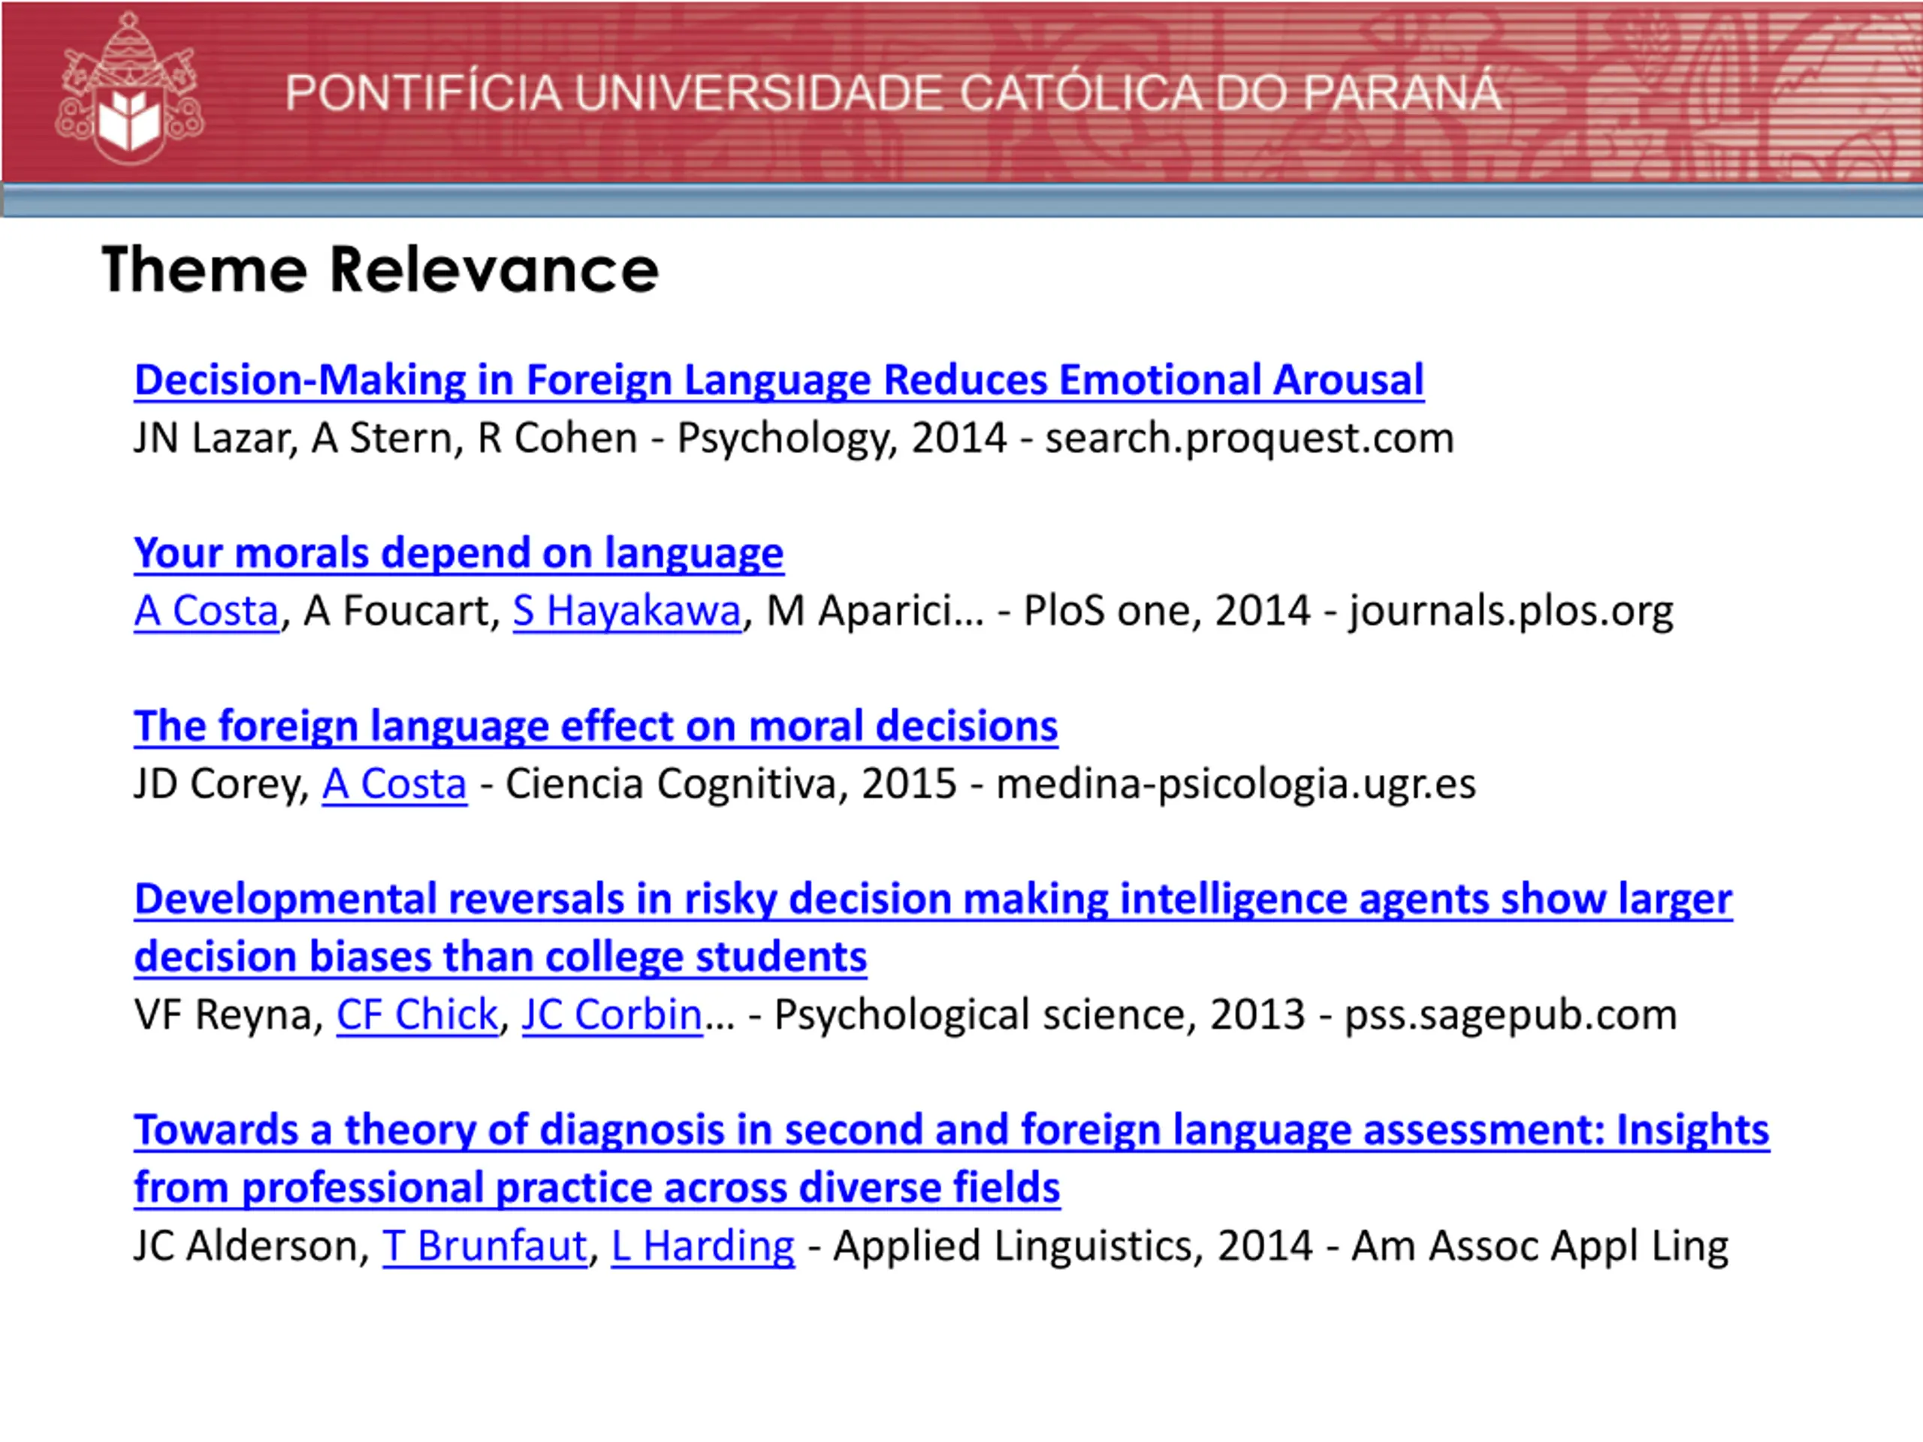1923x1442 pixels.
Task: Click 'VF Reyna' author name text
Action: click(228, 1015)
